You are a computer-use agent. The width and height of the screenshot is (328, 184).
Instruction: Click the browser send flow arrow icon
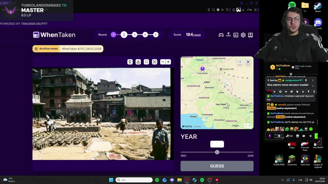point(223,10)
